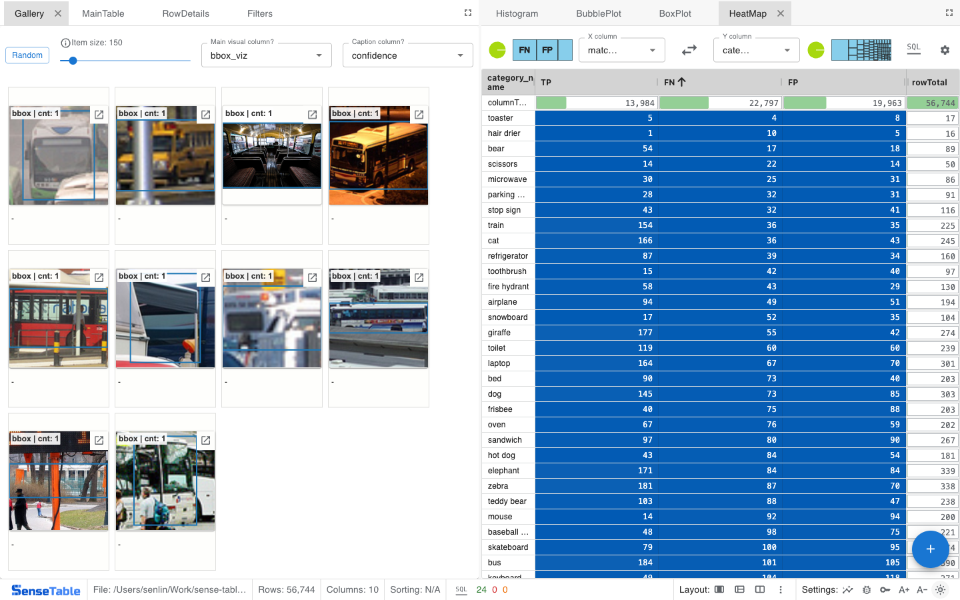Image resolution: width=960 pixels, height=600 pixels.
Task: Click the blue plus floating action button
Action: 930,549
